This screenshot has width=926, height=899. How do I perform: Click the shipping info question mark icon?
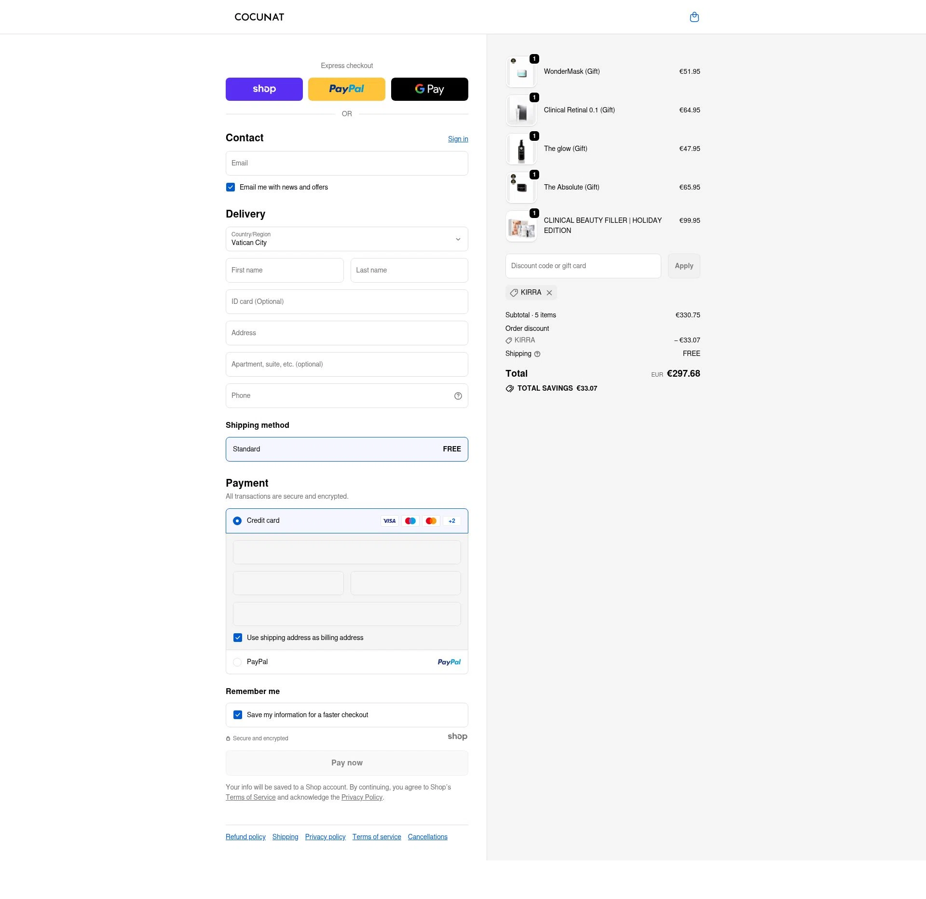click(537, 354)
